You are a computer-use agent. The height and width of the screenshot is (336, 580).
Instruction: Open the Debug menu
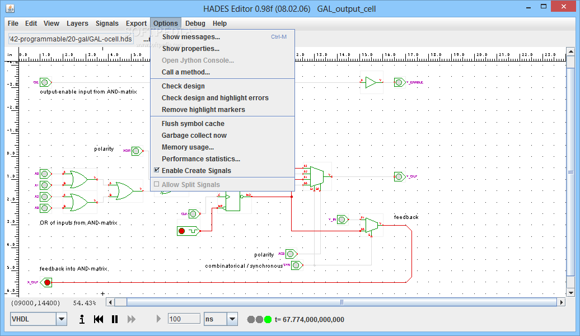point(195,24)
